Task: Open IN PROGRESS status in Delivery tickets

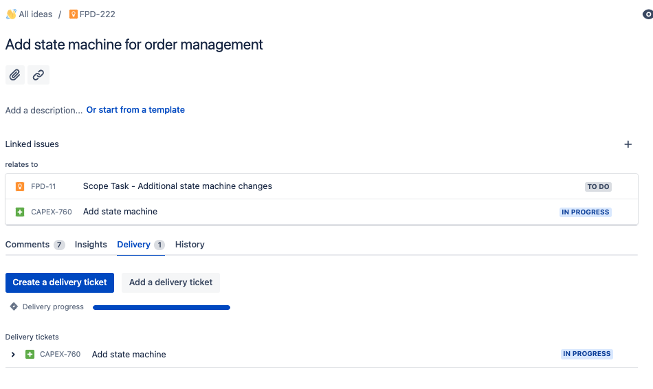Action: click(x=587, y=353)
